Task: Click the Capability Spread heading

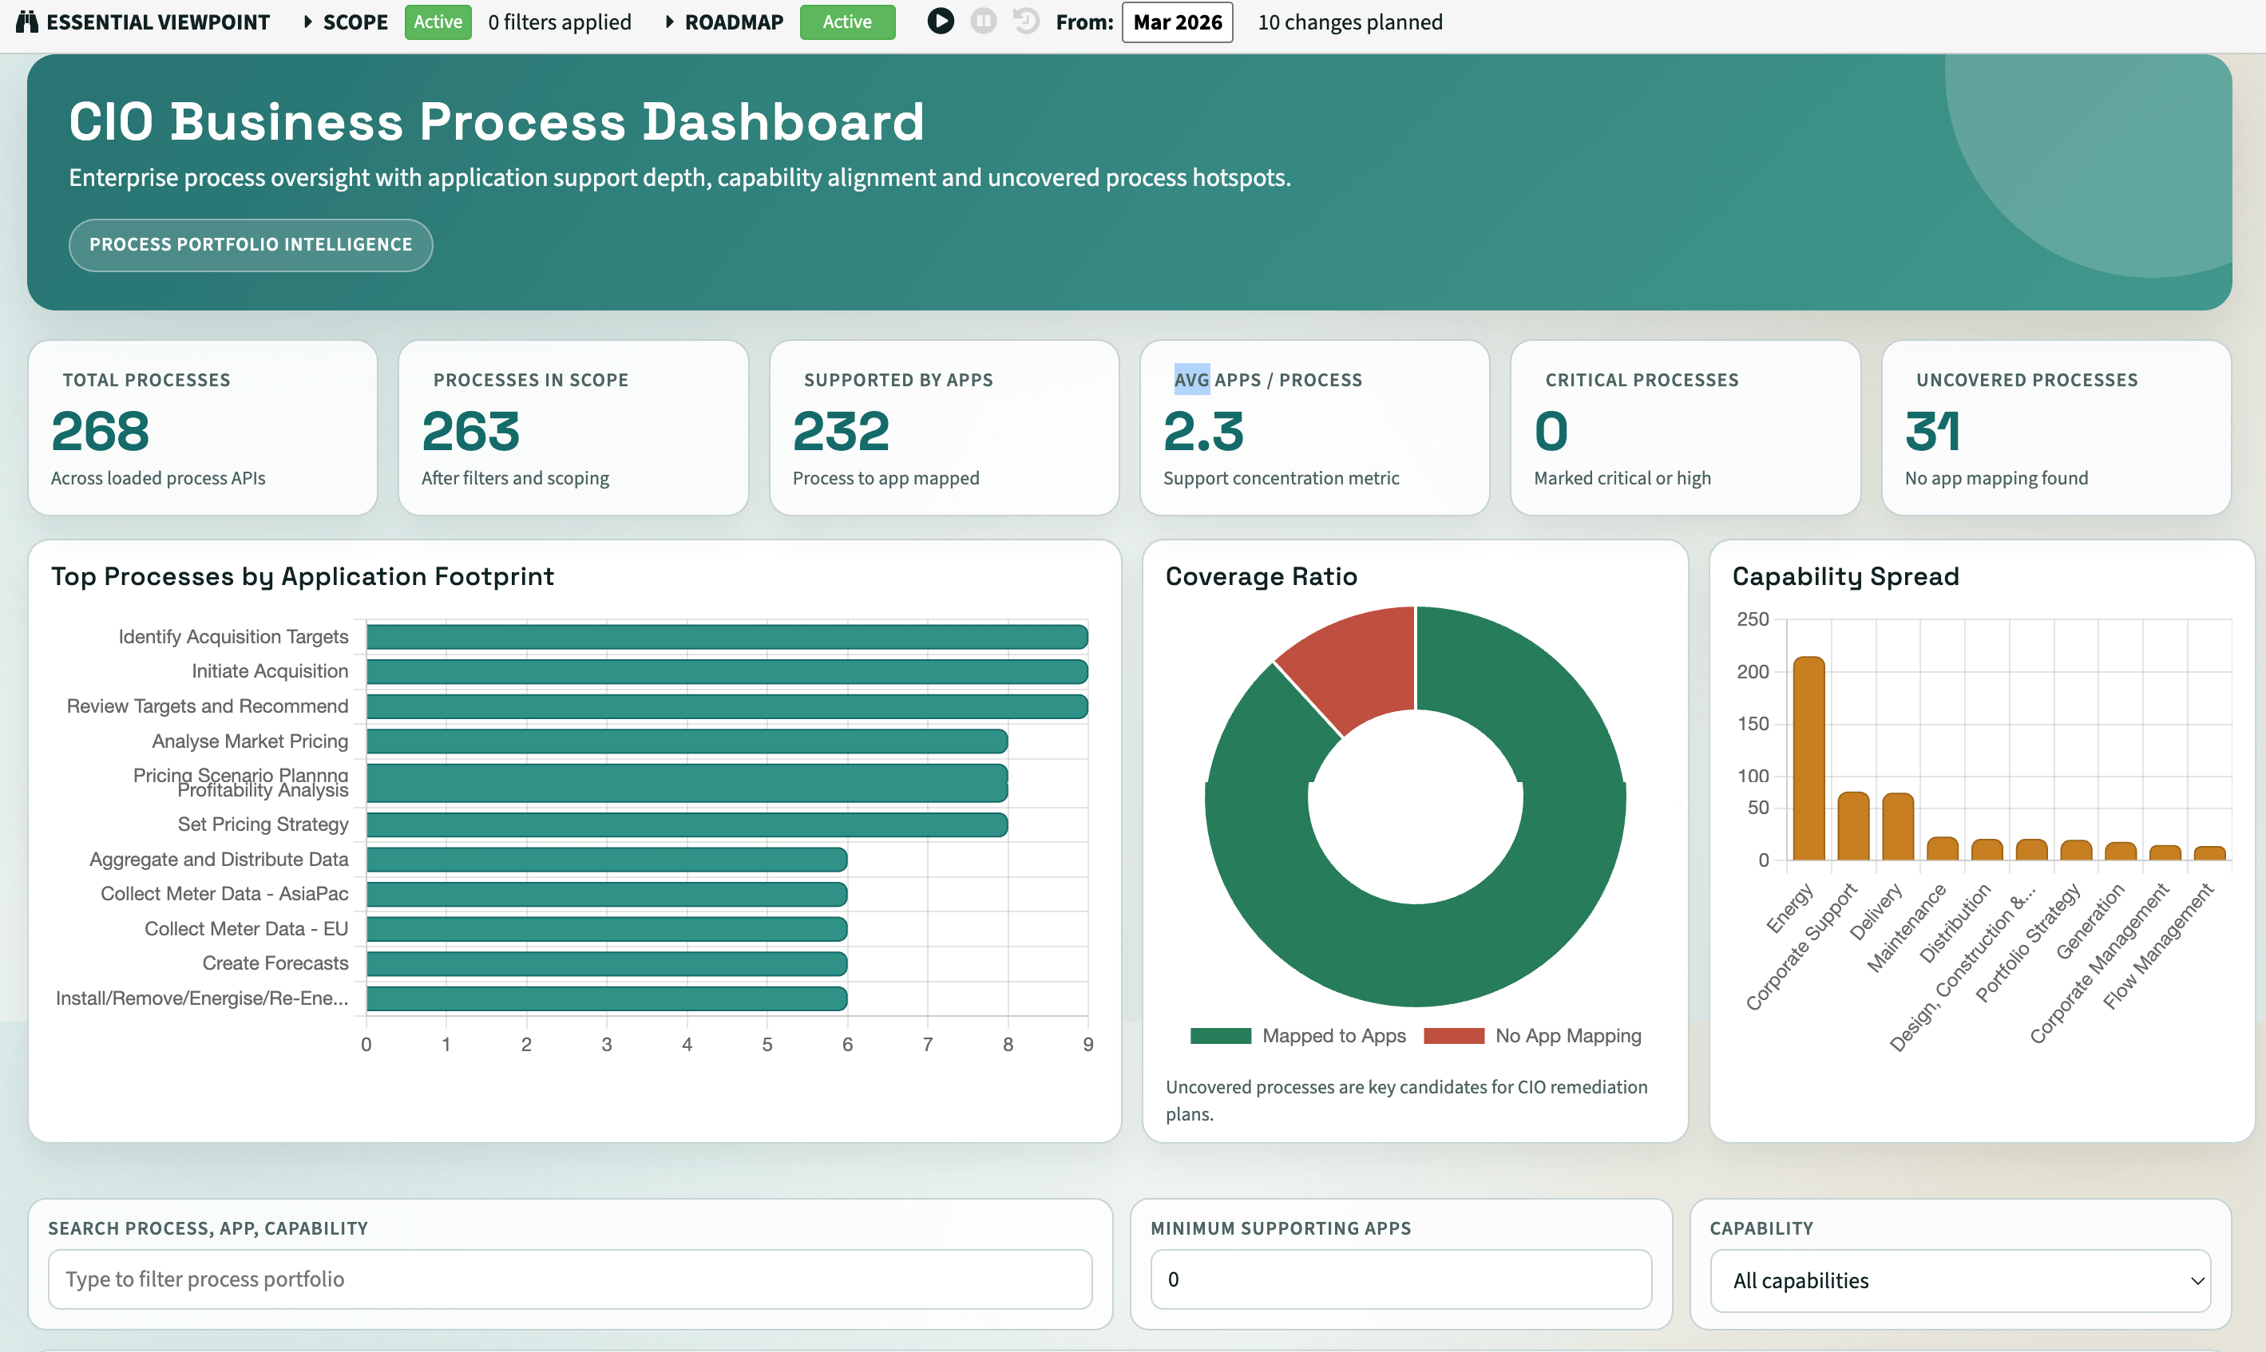Action: 1845,575
